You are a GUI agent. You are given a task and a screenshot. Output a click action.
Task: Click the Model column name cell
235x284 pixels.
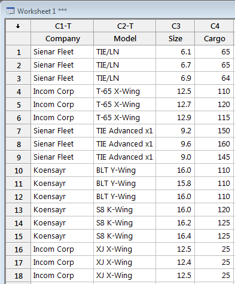click(124, 39)
